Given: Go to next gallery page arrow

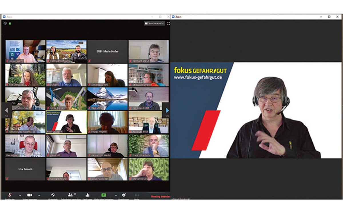Looking at the screenshot, I should point(167,110).
